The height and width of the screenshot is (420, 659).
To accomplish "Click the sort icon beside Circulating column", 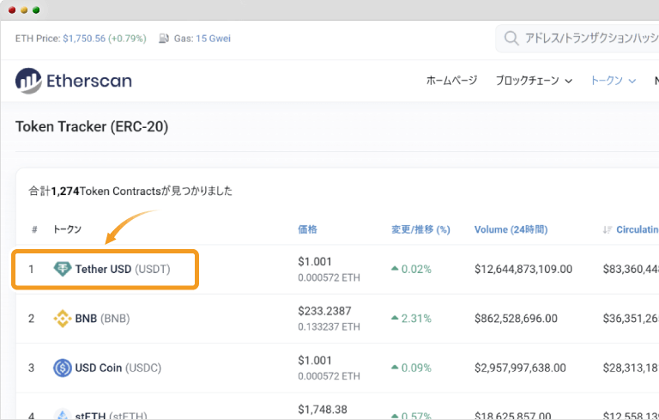I will [x=607, y=230].
